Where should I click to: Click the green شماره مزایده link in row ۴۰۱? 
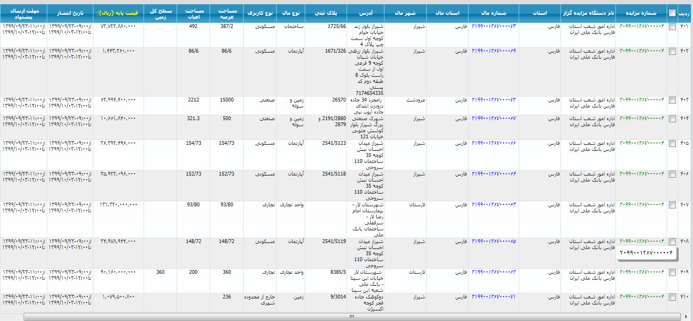click(x=642, y=26)
